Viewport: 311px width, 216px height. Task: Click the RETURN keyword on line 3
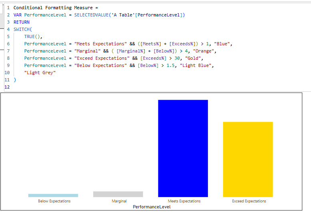22,22
